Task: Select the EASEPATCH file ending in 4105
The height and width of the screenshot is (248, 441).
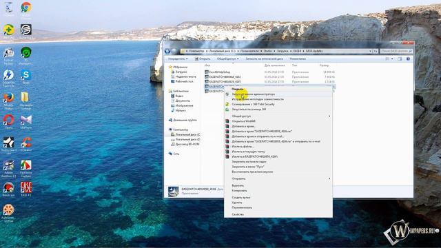Action: coord(225,81)
